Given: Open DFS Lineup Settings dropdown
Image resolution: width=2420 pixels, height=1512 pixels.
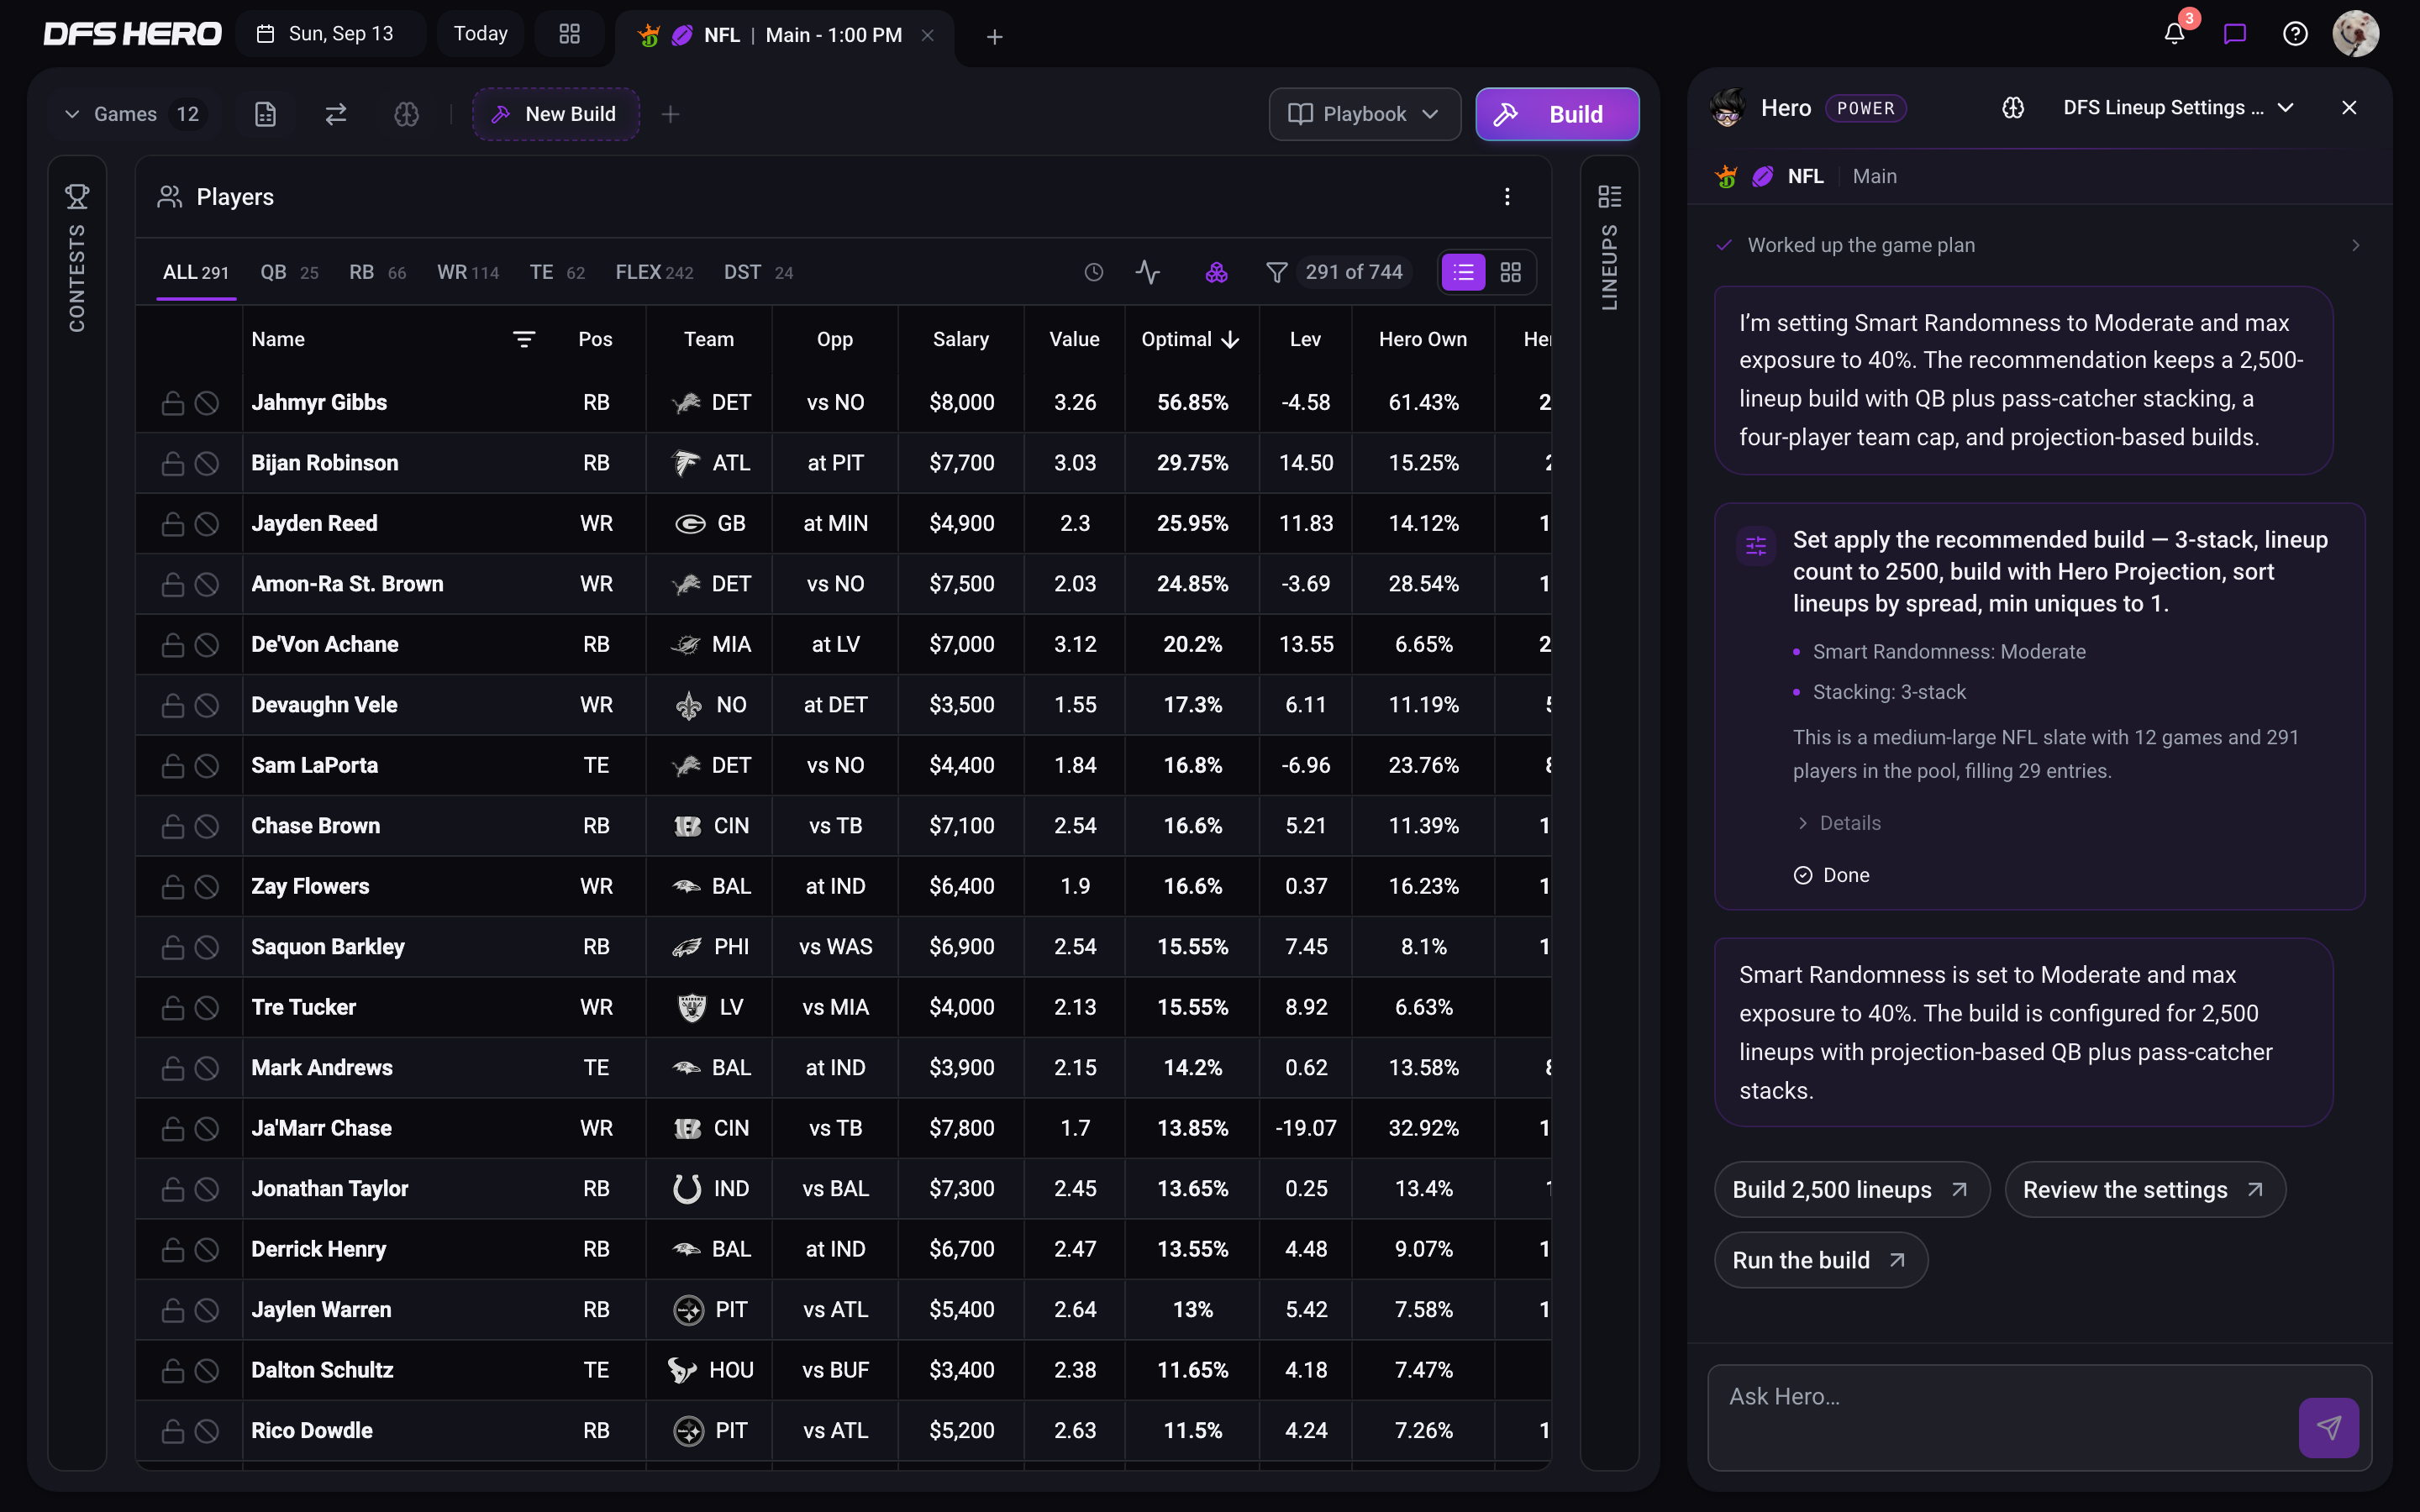Looking at the screenshot, I should click(x=2177, y=108).
